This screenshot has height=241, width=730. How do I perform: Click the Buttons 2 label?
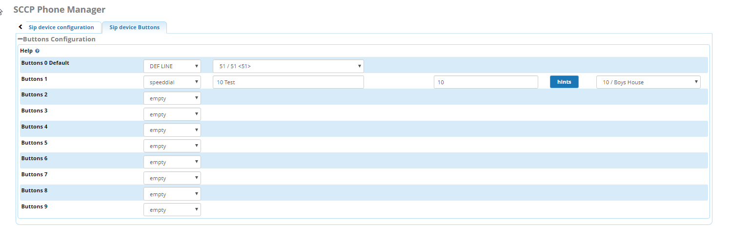pos(35,94)
